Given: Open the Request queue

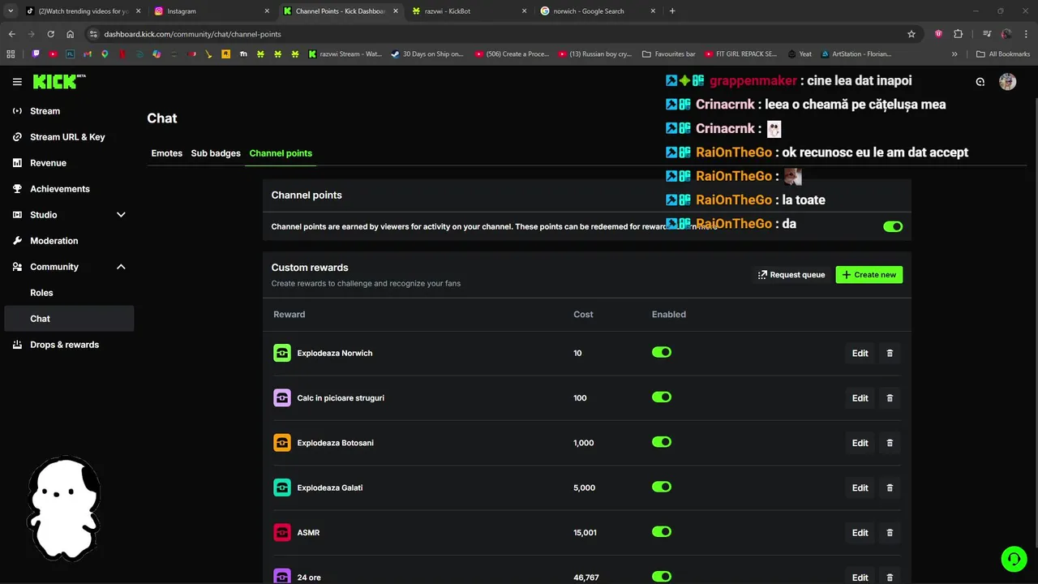Looking at the screenshot, I should coord(791,275).
